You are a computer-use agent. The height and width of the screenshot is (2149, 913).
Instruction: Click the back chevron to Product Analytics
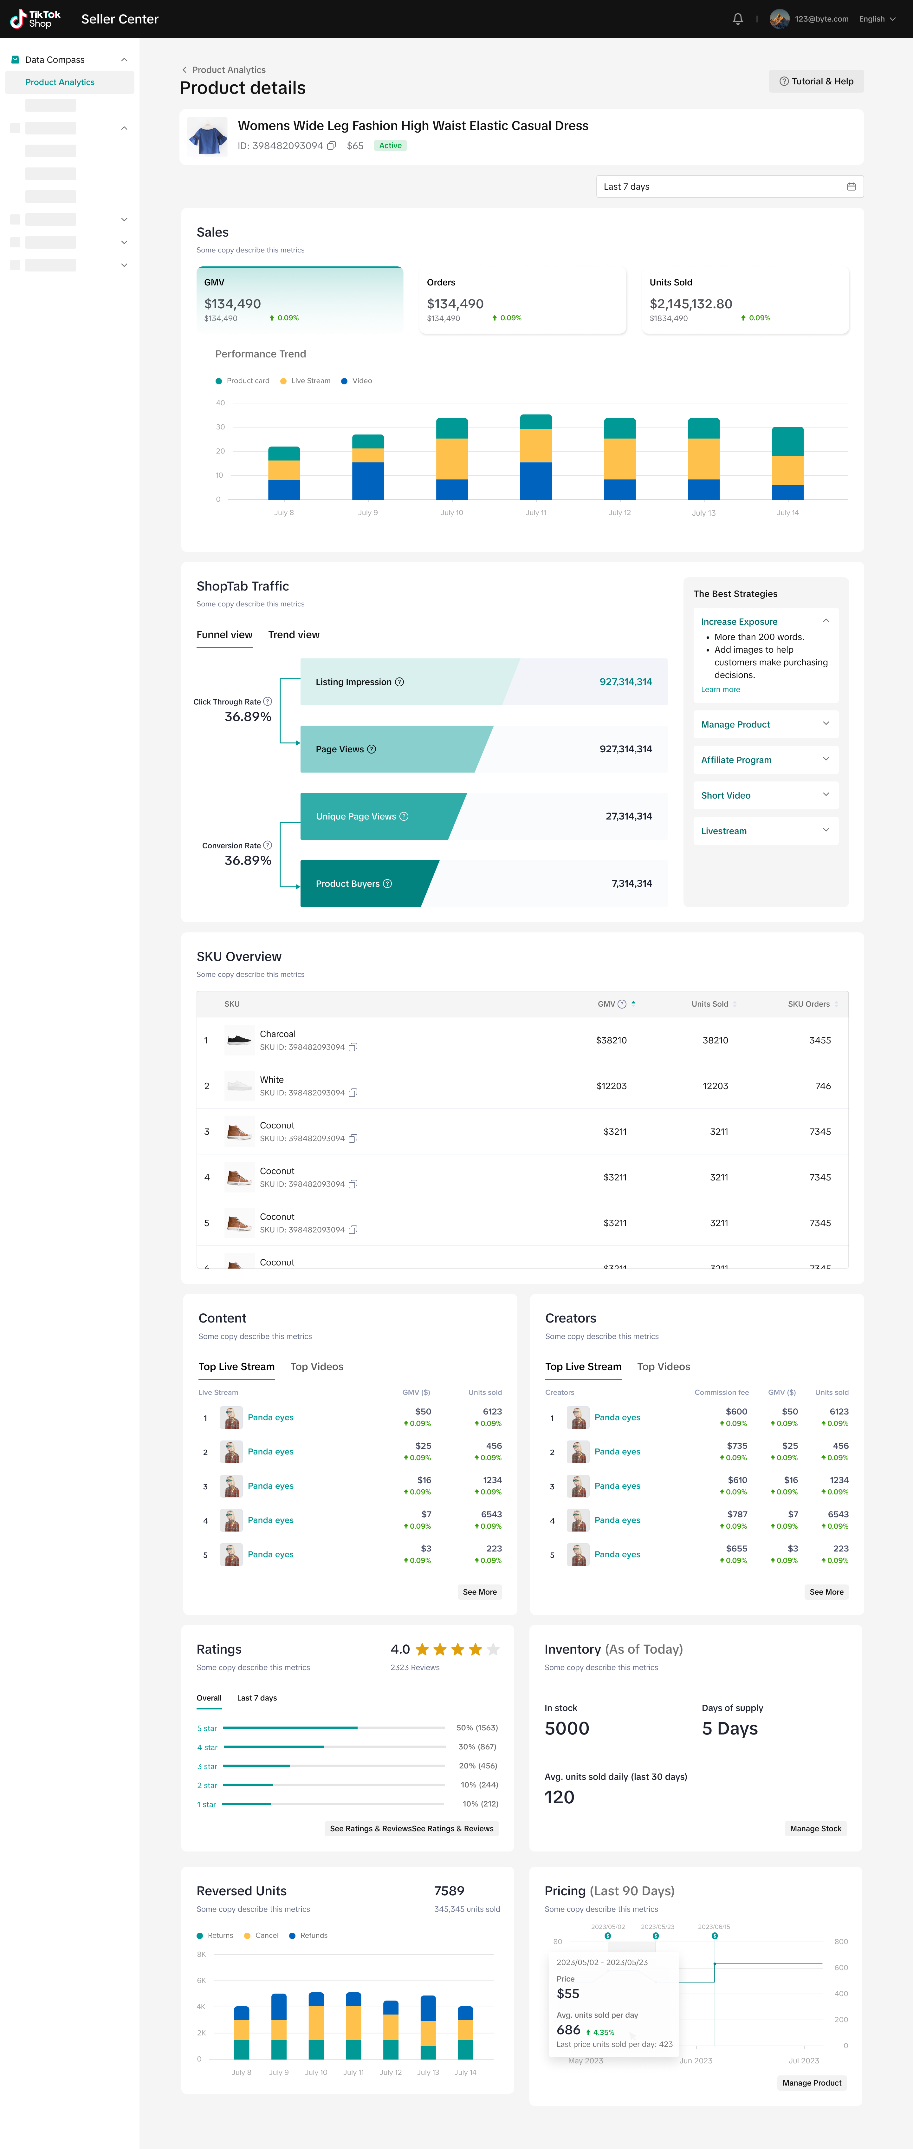pyautogui.click(x=184, y=70)
